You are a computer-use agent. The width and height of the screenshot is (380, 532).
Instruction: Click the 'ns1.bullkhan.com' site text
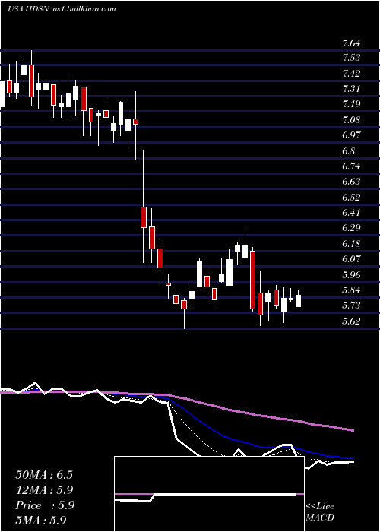coord(85,9)
